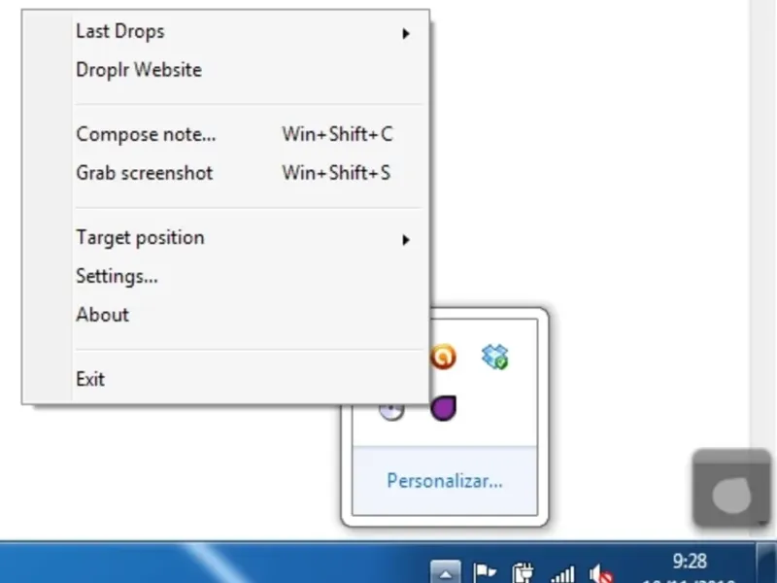Open the Personalizar link
Image resolution: width=777 pixels, height=583 pixels.
click(x=445, y=481)
